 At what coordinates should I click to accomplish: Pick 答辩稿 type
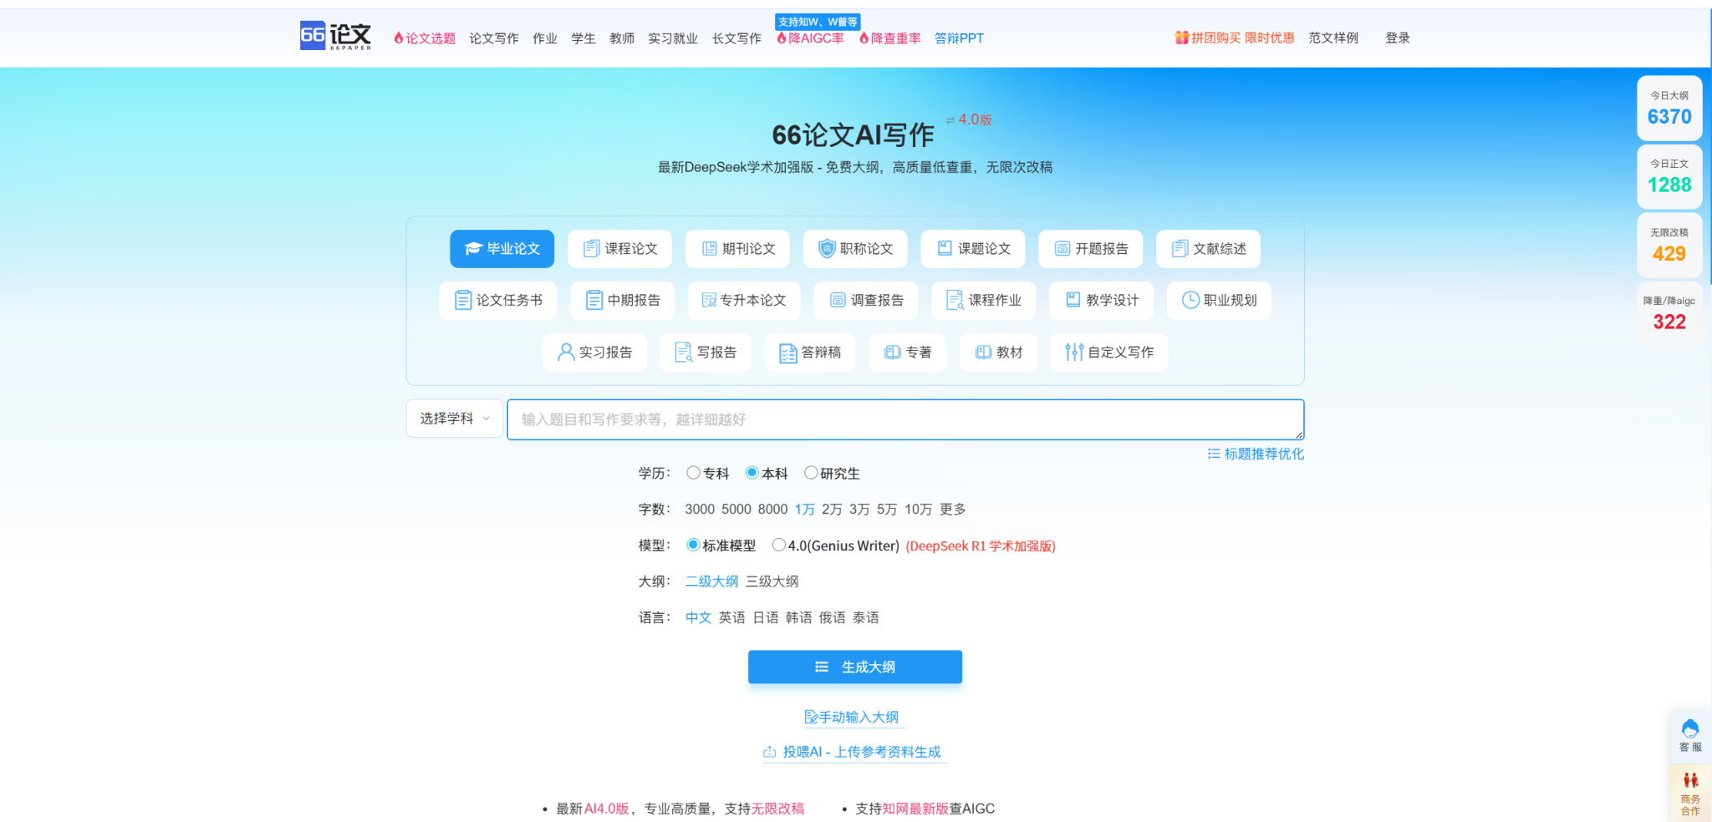(x=809, y=353)
